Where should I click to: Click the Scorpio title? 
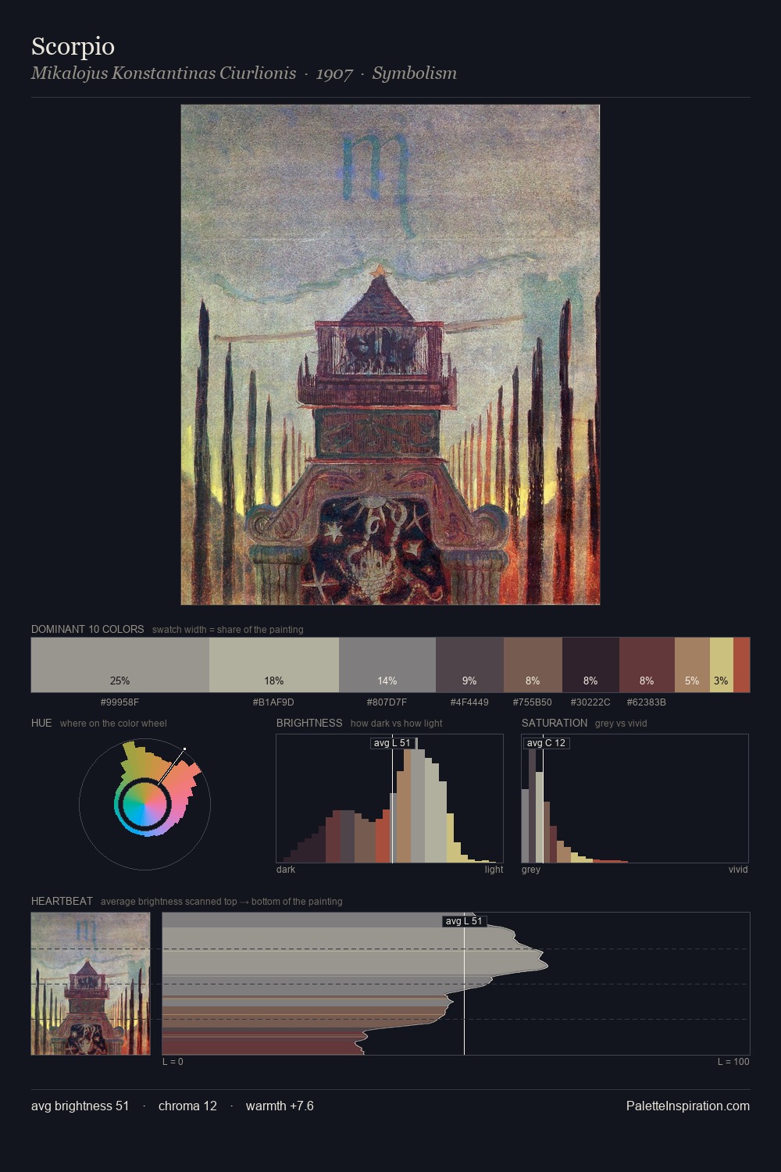(73, 46)
